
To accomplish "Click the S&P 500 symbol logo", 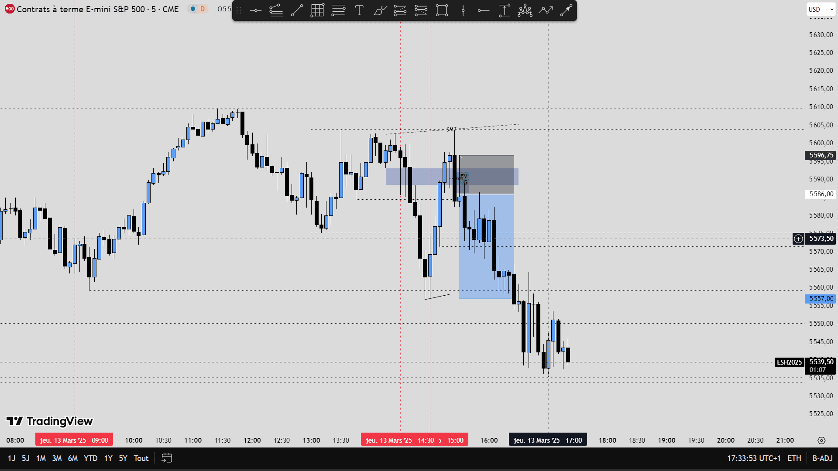I will (x=9, y=9).
